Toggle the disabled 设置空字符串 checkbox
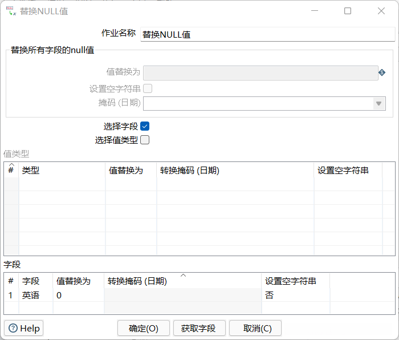The width and height of the screenshot is (399, 340). pos(148,88)
